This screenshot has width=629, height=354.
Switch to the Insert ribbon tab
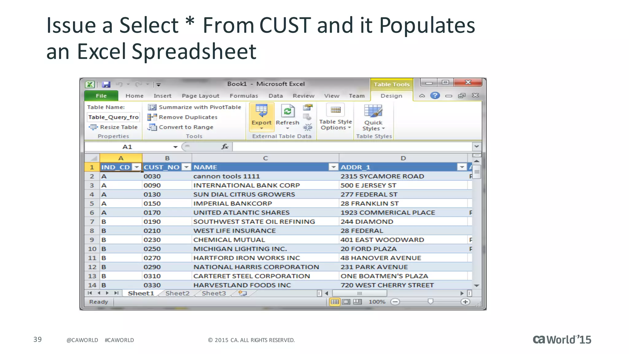[162, 96]
